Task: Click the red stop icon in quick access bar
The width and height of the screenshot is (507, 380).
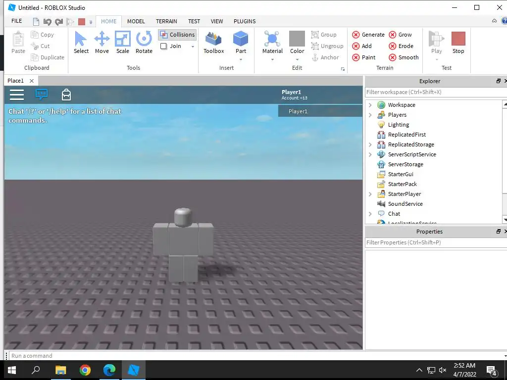Action: coord(82,22)
